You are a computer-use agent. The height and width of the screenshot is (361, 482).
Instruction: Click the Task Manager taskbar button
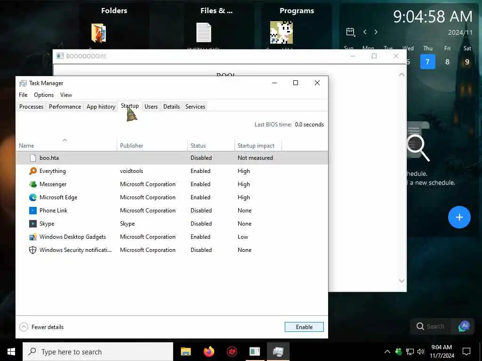(x=278, y=352)
